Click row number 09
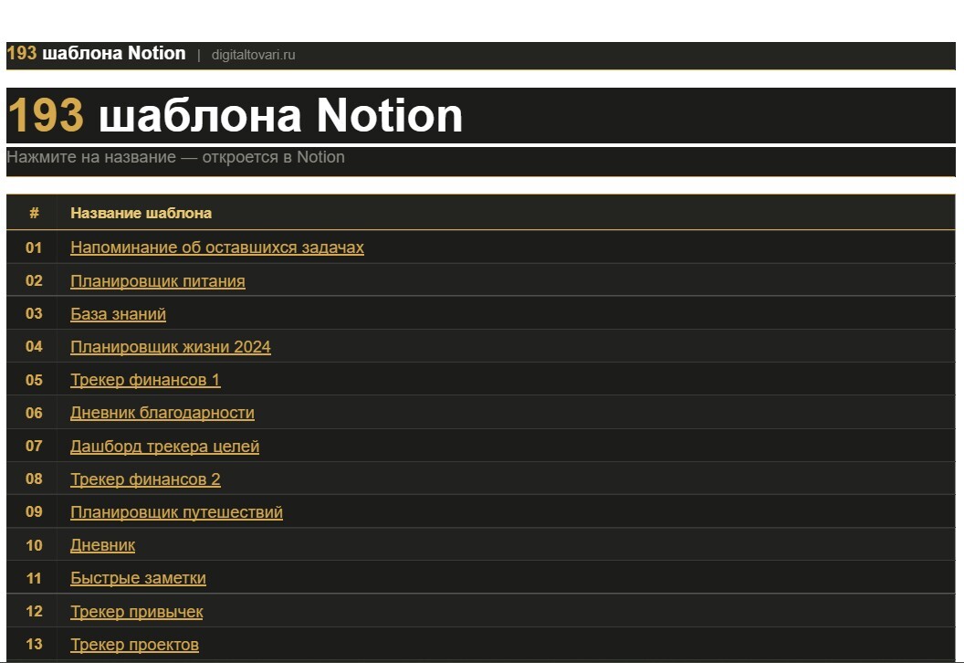The height and width of the screenshot is (663, 964). [x=34, y=511]
